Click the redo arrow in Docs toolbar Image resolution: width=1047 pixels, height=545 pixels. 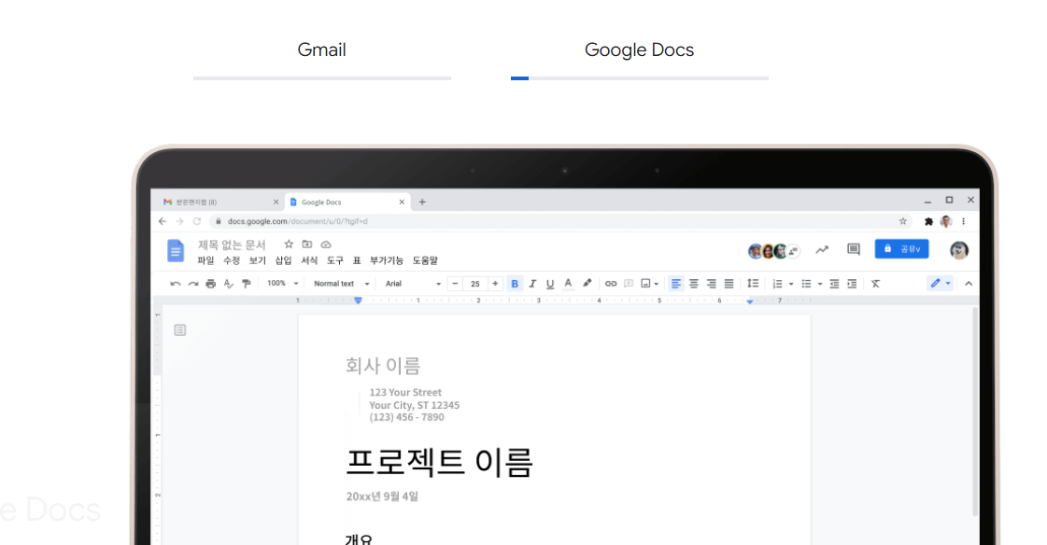coord(193,285)
